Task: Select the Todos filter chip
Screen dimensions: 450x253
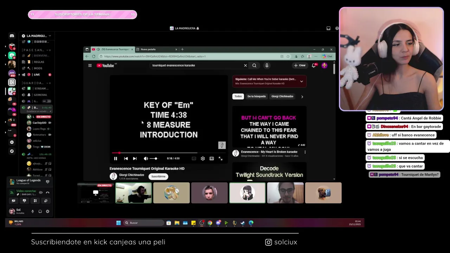Action: tap(238, 96)
